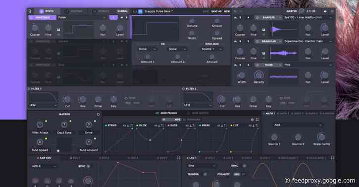Click the undo arrow beside NEW
Viewport: 359px width, 187px height.
point(235,11)
